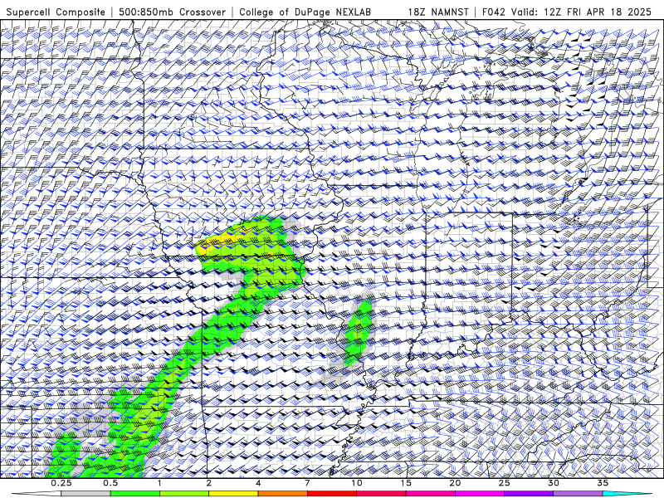Click the gray 0.25–0.5 colorbar segment
The width and height of the screenshot is (664, 498).
click(x=85, y=494)
